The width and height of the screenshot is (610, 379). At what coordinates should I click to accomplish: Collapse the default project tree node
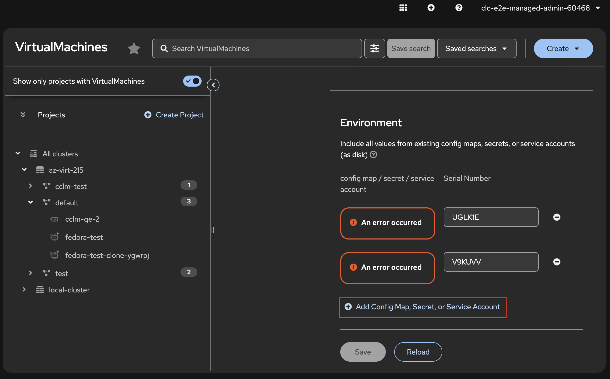31,202
